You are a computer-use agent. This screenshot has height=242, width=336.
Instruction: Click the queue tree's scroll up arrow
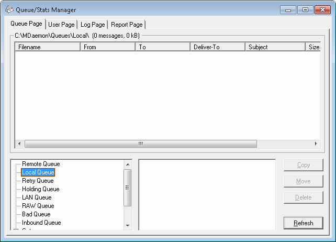(128, 164)
